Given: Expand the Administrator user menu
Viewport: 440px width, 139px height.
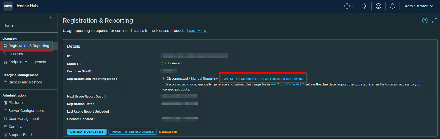Looking at the screenshot, I should click(419, 6).
